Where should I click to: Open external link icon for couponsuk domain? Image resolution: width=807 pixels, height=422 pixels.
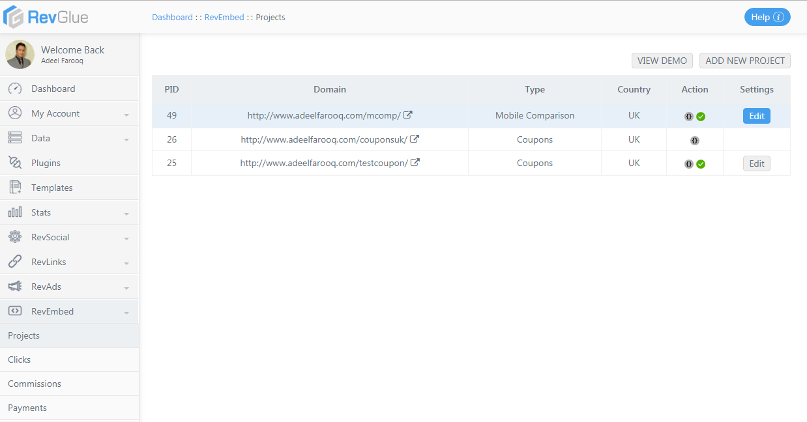414,139
